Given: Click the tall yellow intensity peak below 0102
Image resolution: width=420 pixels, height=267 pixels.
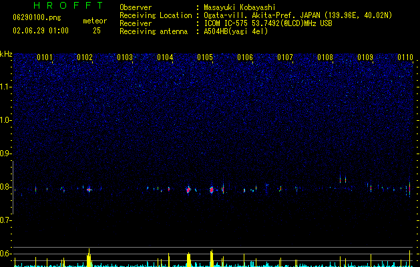Looking at the screenshot, I should [89, 258].
